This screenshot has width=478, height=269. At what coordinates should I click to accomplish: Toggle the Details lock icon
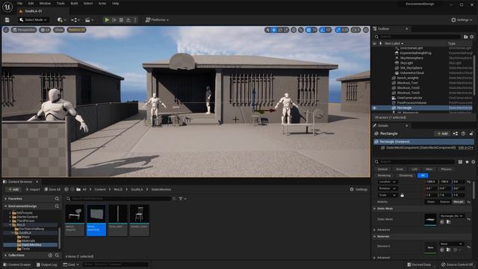click(x=471, y=134)
